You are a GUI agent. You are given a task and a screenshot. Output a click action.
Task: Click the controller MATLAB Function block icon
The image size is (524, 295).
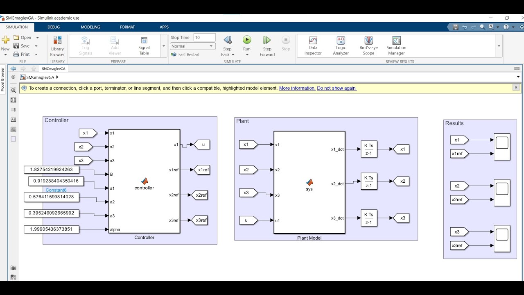(x=144, y=181)
